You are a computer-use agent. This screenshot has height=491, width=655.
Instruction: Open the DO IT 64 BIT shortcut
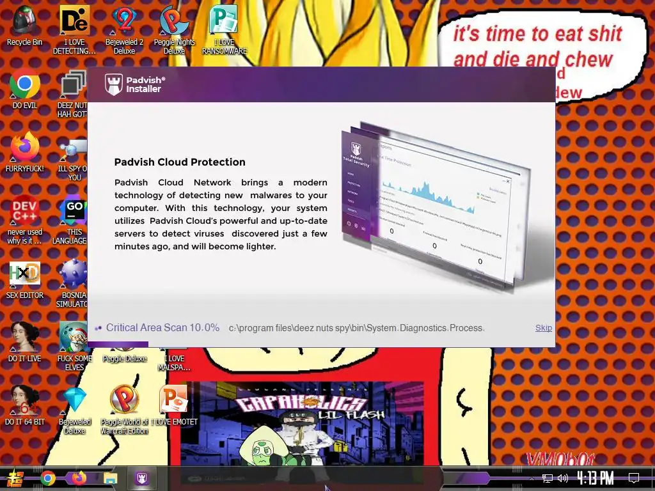point(25,406)
